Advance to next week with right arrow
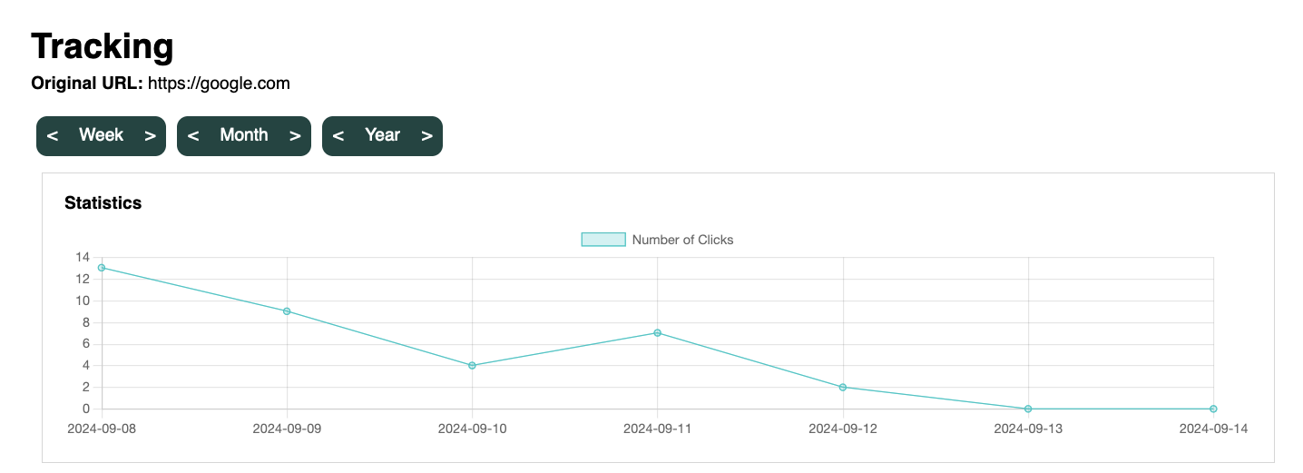1303x473 pixels. pyautogui.click(x=151, y=136)
